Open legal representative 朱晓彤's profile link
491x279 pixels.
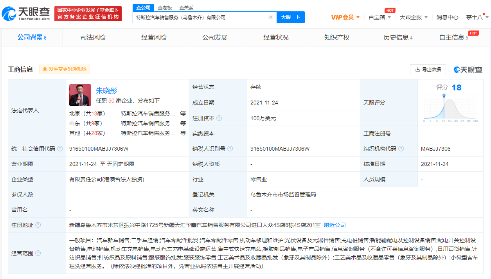click(106, 91)
